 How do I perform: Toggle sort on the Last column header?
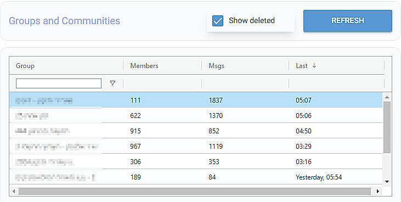(x=302, y=66)
